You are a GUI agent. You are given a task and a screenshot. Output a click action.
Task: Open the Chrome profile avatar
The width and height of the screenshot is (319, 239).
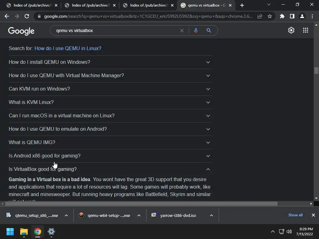(x=302, y=16)
